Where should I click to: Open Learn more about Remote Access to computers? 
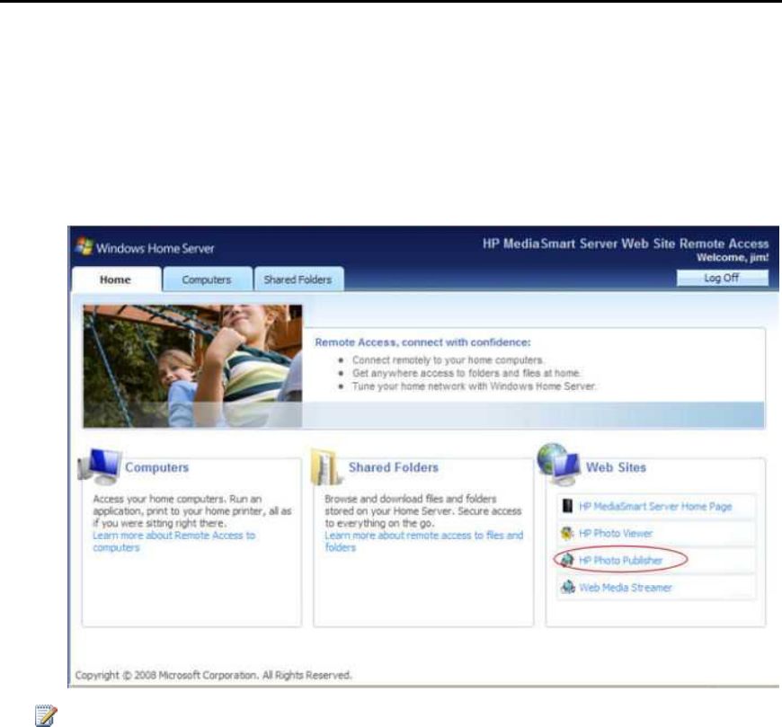[x=173, y=541]
